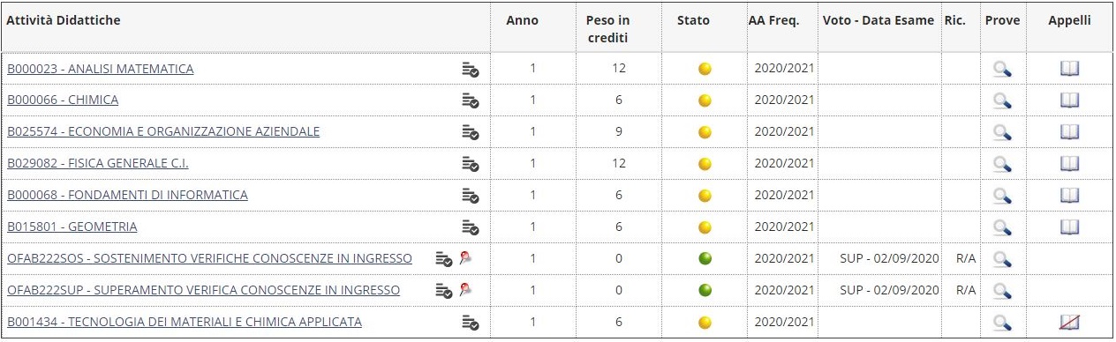Open B025574 - ECONOMIA E ORGANIZZAZIONE AZIENDALE link
Image resolution: width=1116 pixels, height=342 pixels.
(x=163, y=132)
